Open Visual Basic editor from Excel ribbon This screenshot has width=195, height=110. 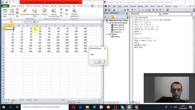tap(5, 13)
